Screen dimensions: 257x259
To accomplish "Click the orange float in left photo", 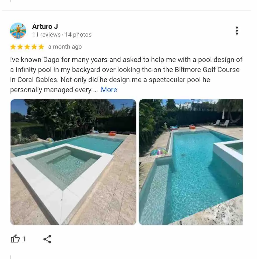I will [112, 133].
